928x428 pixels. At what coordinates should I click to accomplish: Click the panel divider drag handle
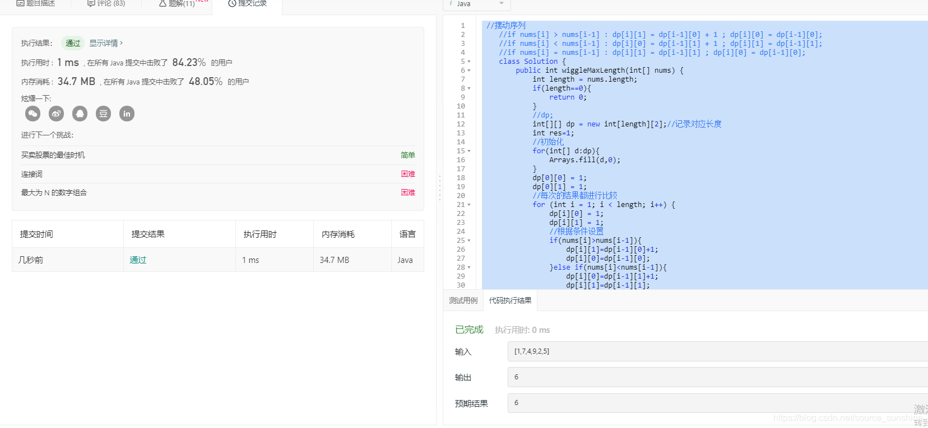[440, 188]
